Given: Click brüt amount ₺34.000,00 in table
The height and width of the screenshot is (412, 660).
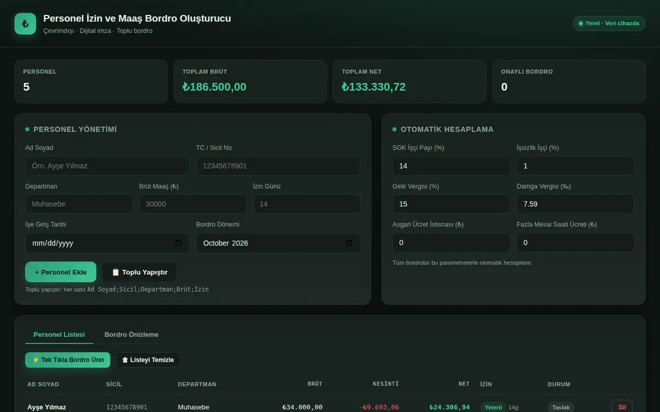Looking at the screenshot, I should (302, 407).
